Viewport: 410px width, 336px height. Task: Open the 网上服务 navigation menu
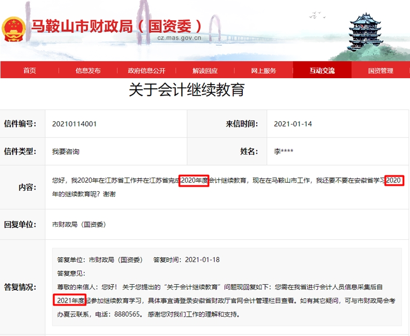(264, 70)
